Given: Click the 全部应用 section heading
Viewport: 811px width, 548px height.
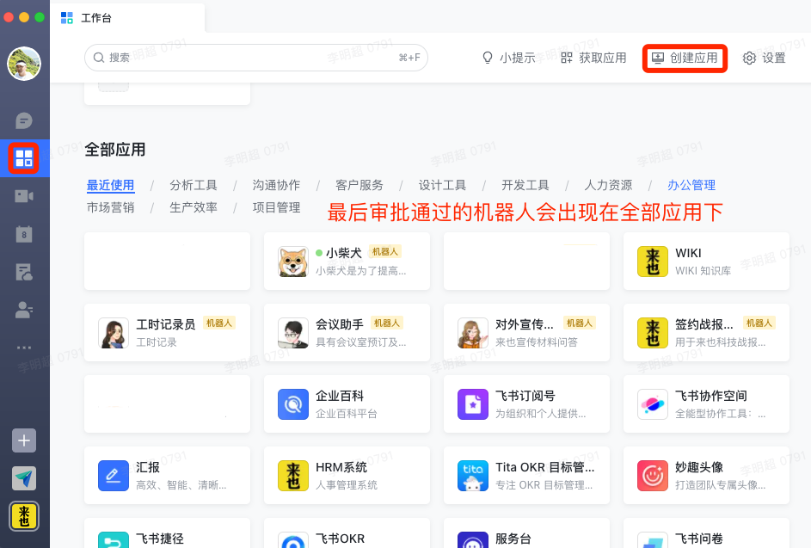Looking at the screenshot, I should pyautogui.click(x=115, y=150).
